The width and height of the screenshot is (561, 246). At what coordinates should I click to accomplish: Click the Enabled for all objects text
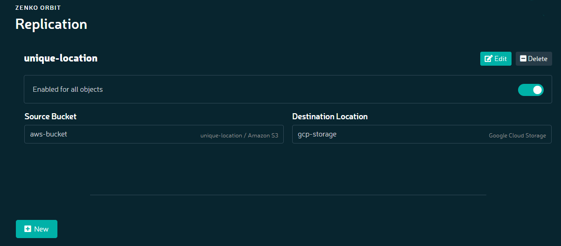click(x=68, y=89)
